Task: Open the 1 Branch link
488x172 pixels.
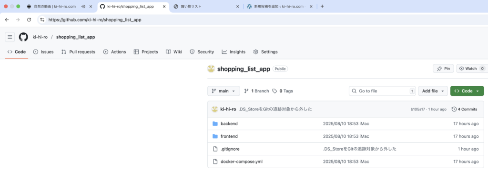Action: (257, 91)
